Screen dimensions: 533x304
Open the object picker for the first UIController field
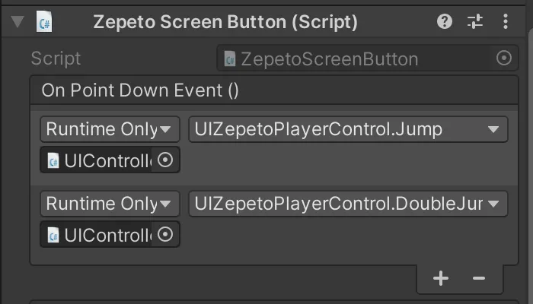pyautogui.click(x=165, y=160)
